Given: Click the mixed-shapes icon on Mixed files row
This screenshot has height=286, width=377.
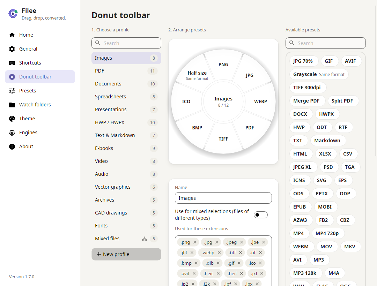Looking at the screenshot, I should click(145, 239).
